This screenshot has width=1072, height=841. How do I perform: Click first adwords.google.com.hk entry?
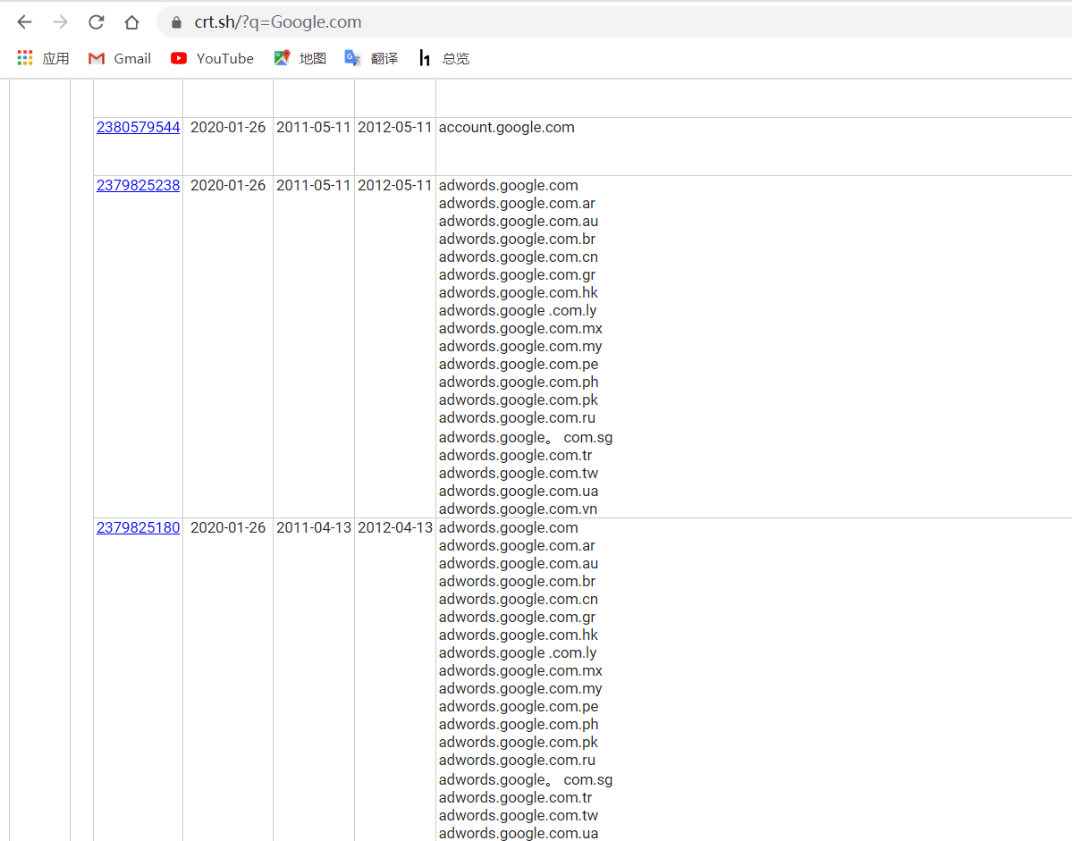tap(519, 292)
